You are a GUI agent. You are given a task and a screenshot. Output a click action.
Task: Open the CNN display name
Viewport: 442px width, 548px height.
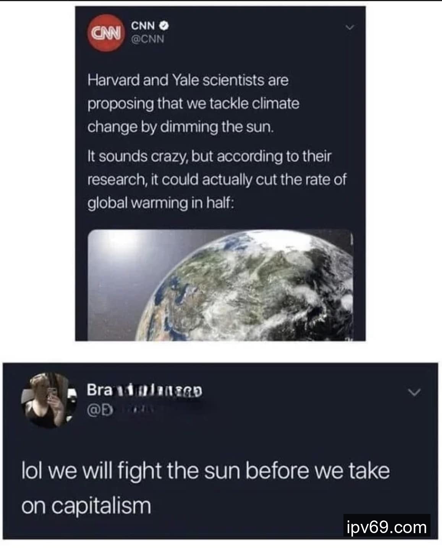143,26
